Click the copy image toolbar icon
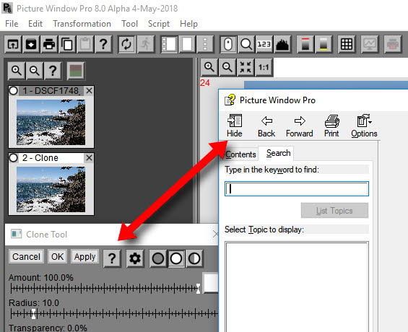The image size is (408, 332). pyautogui.click(x=67, y=44)
